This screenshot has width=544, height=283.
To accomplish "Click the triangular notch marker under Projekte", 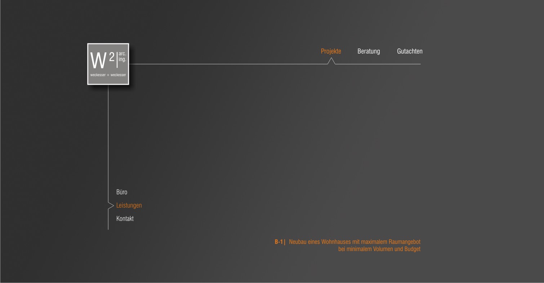I will coord(331,61).
